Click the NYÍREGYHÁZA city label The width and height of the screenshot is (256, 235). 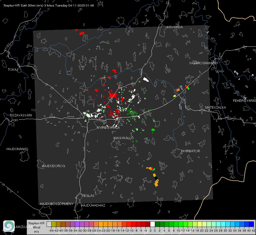click(x=108, y=127)
